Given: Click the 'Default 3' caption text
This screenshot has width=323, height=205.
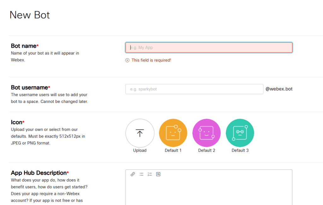Looking at the screenshot, I should [x=240, y=150].
